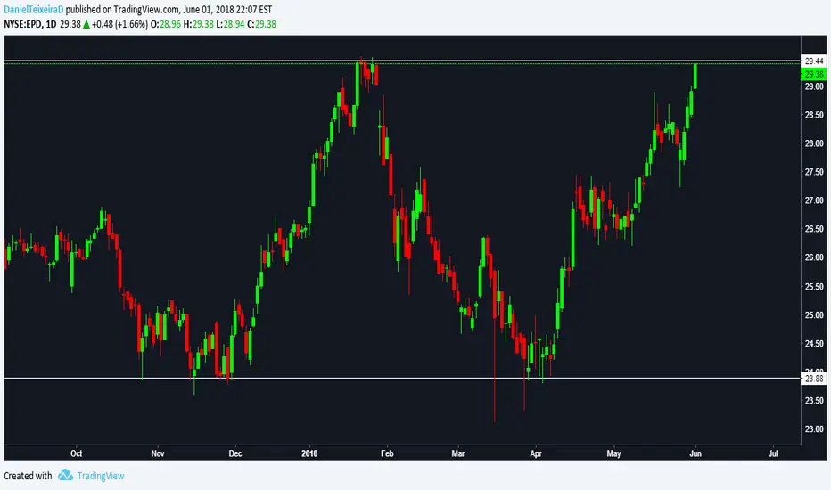831x490 pixels.
Task: Click the Dec label on time axis
Action: pos(234,453)
